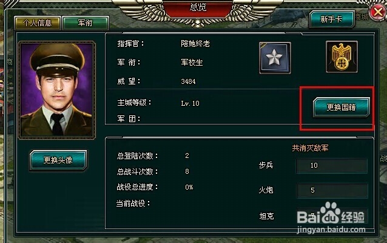Click the golden eagle nationality emblem
This screenshot has height=243, width=387.
(x=342, y=57)
